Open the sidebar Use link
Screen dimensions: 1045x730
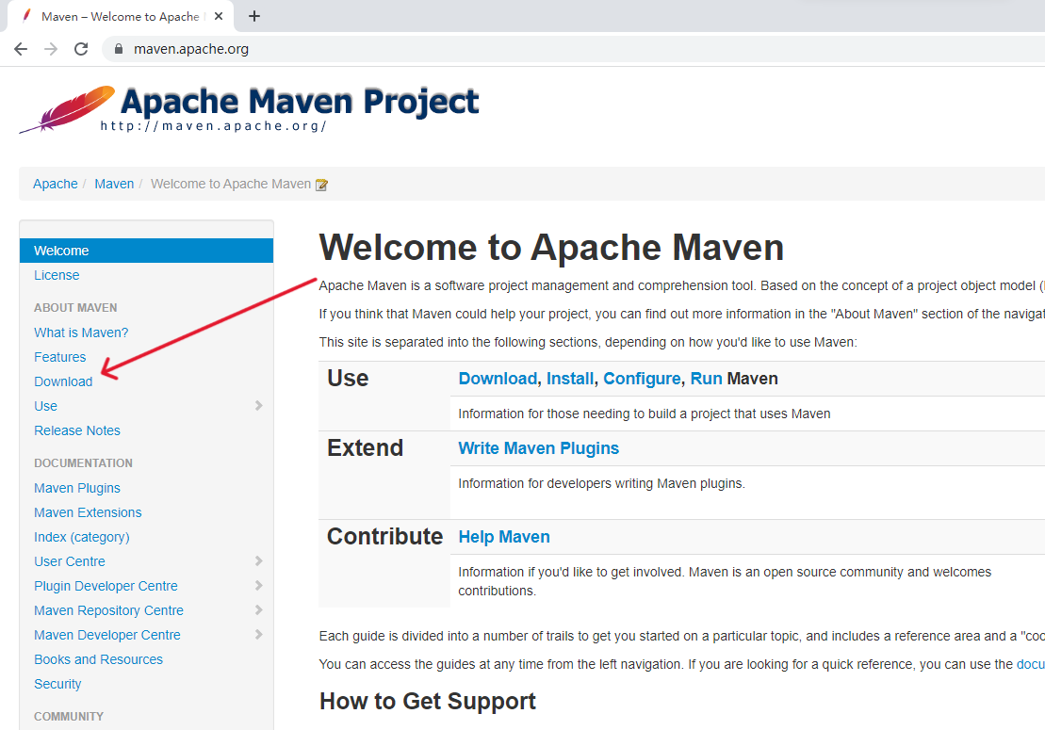click(45, 406)
